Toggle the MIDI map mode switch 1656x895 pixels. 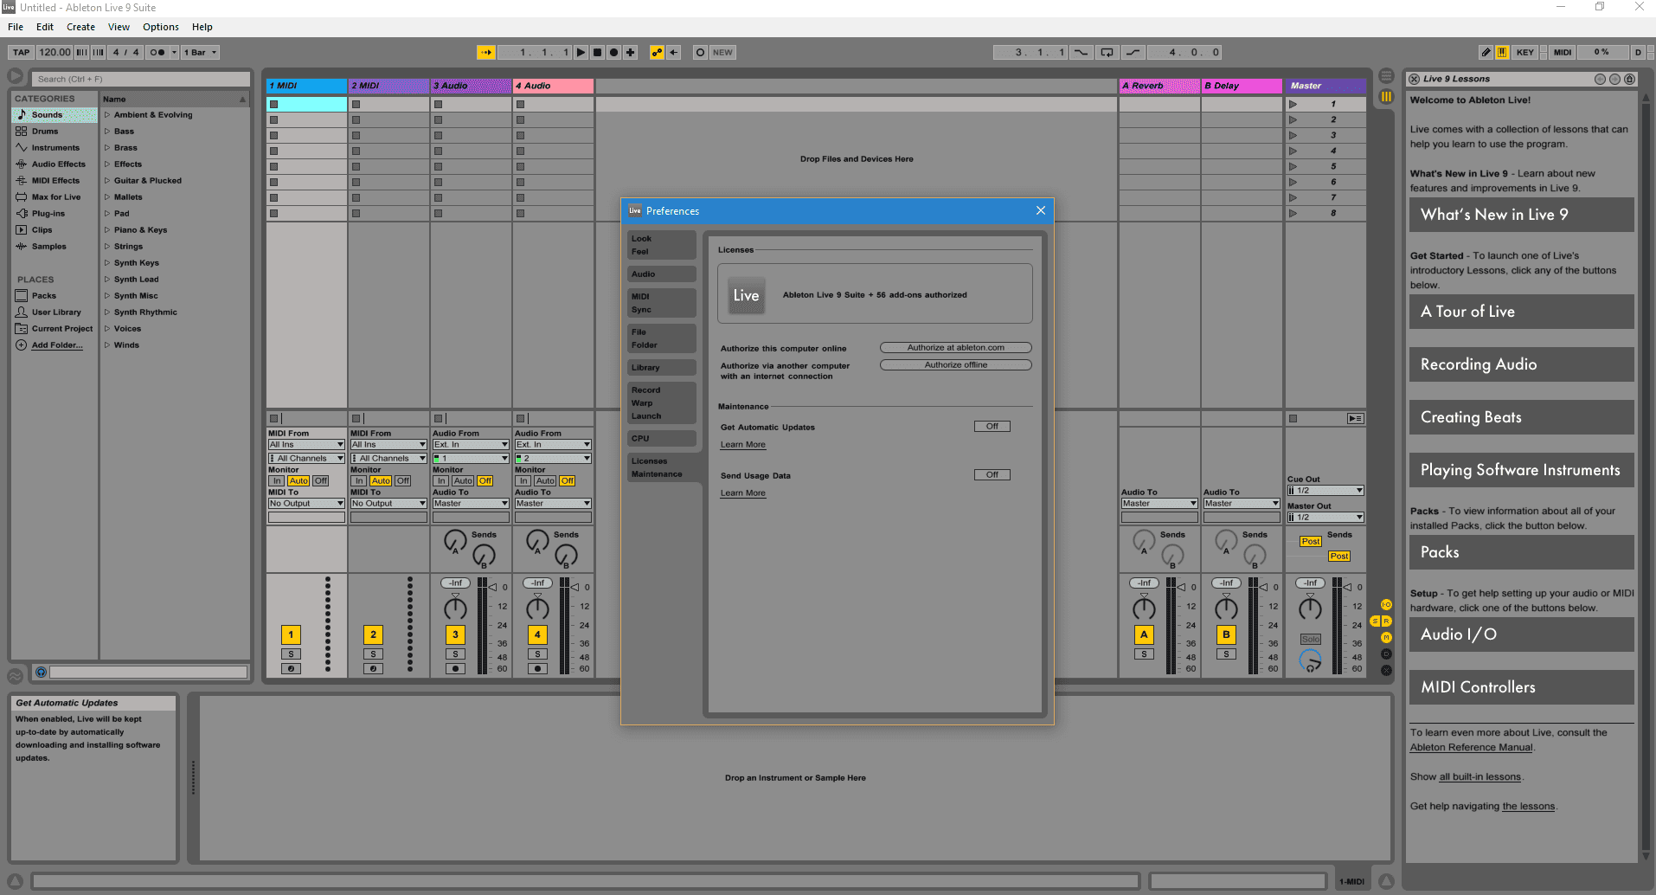click(1563, 52)
